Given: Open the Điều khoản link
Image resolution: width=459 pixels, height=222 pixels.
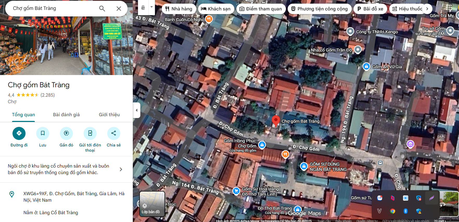Looking at the screenshot, I should pyautogui.click(x=343, y=221).
